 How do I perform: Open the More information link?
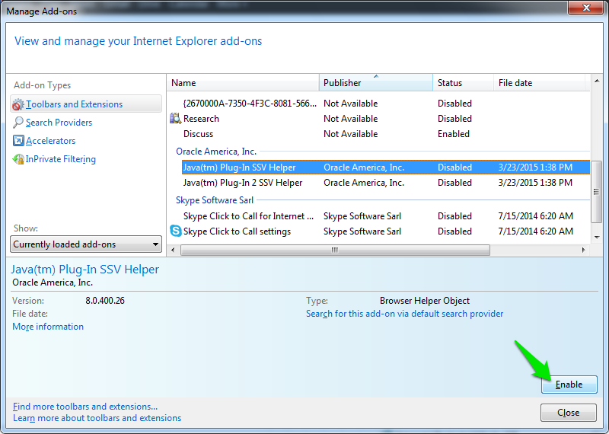pos(48,327)
